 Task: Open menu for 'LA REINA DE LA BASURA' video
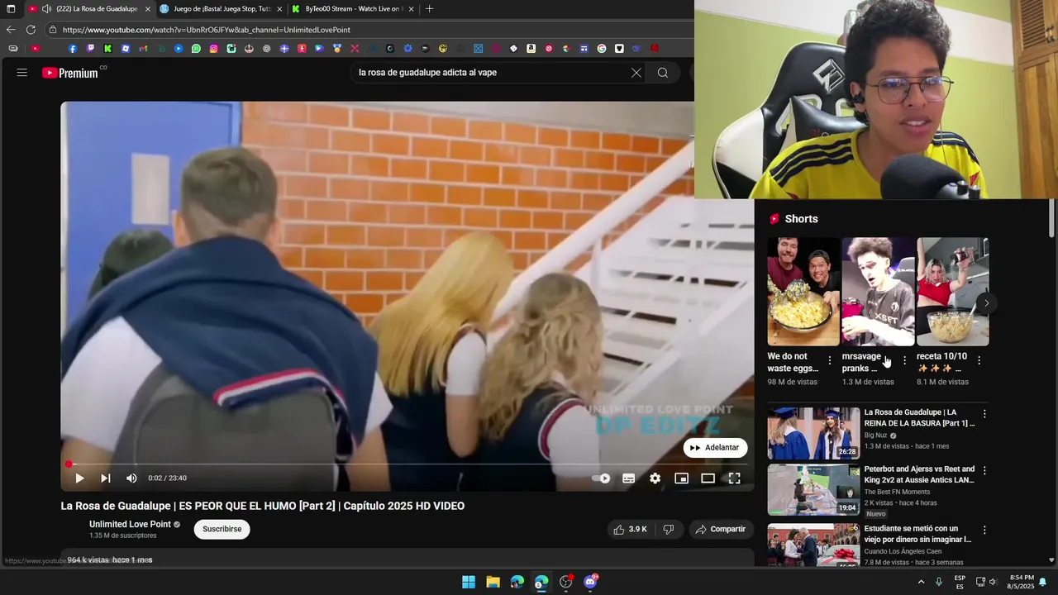tap(984, 414)
